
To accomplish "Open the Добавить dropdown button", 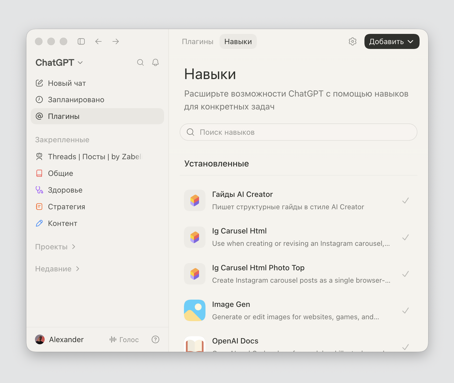I will coord(392,41).
